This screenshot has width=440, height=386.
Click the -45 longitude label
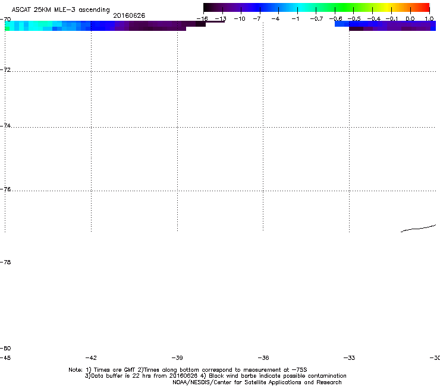(x=5, y=357)
